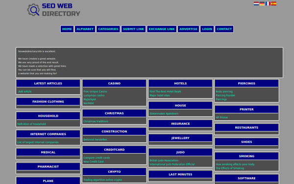This screenshot has height=184, width=294.
Task: Click the New Credit Card link
Action: click(x=94, y=161)
